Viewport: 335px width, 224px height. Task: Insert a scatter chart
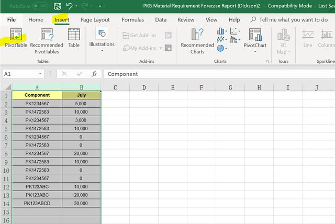pos(233,31)
